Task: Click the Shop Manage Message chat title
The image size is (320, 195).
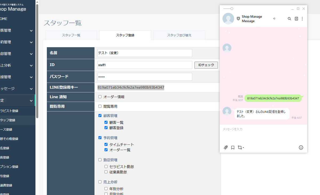Action: click(252, 19)
